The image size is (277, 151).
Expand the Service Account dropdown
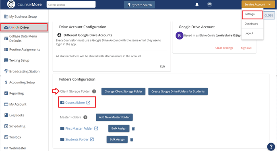click(x=258, y=4)
